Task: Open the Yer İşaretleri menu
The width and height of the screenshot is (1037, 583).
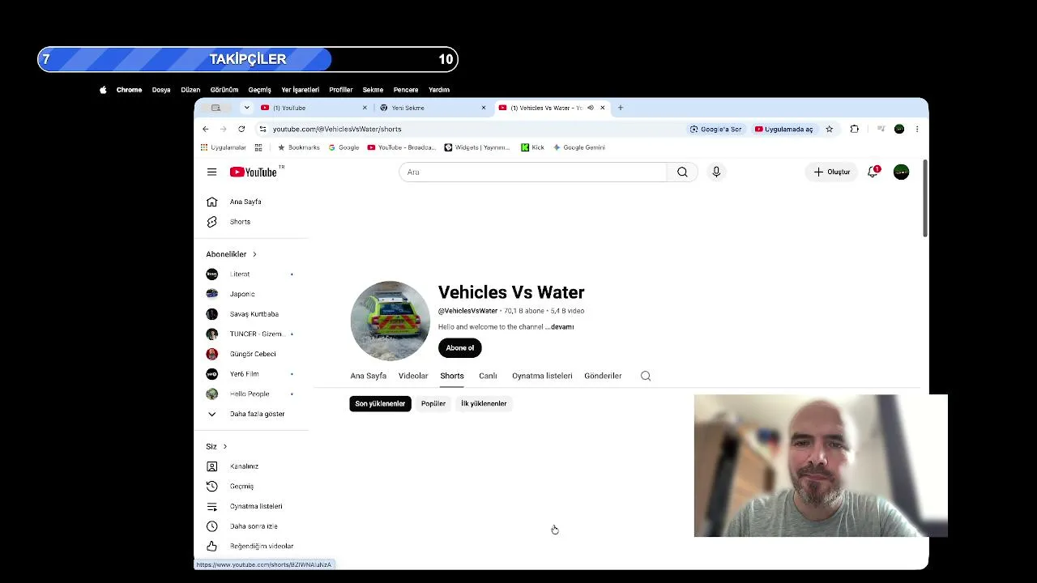Action: (301, 90)
